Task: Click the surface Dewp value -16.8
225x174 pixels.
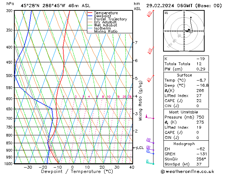Action: tap(202, 86)
